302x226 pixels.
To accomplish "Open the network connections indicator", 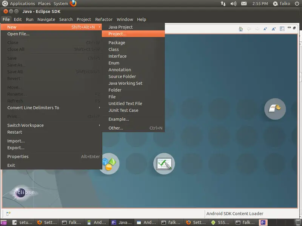I will pyautogui.click(x=223, y=3).
